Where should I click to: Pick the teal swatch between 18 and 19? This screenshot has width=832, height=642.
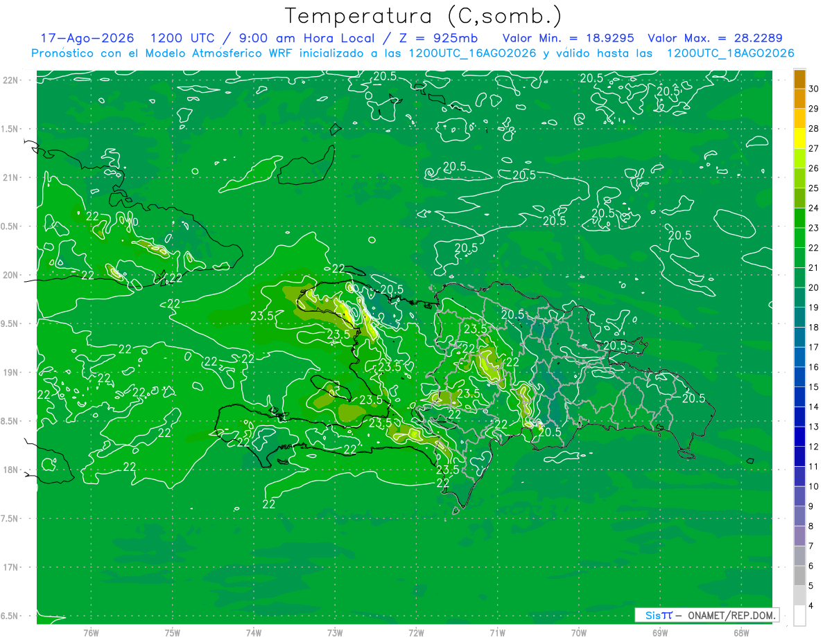(x=799, y=317)
